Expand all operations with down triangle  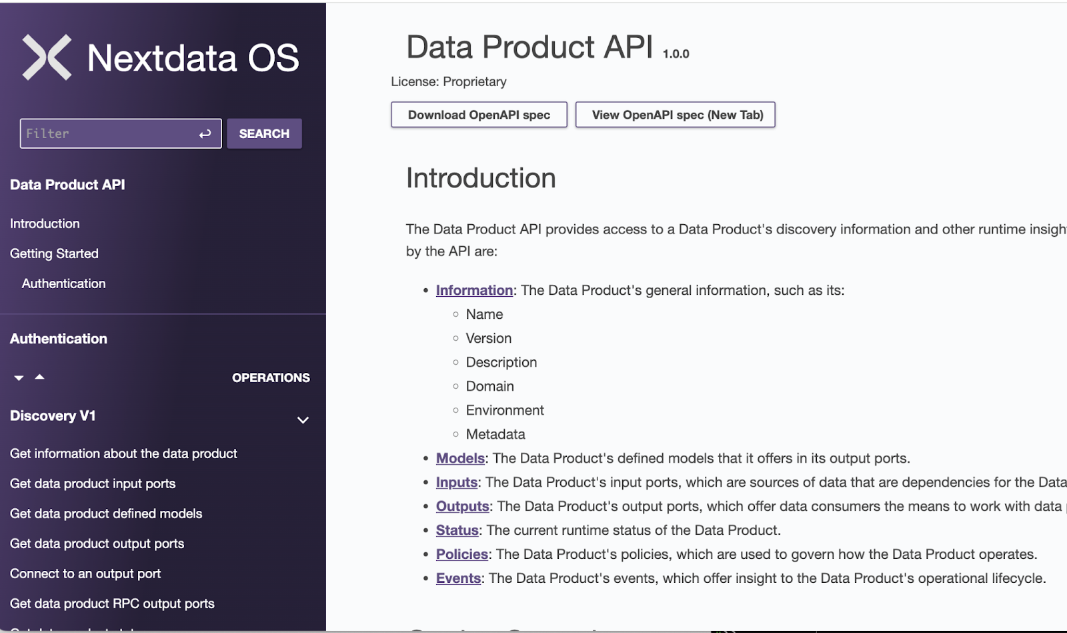point(19,378)
